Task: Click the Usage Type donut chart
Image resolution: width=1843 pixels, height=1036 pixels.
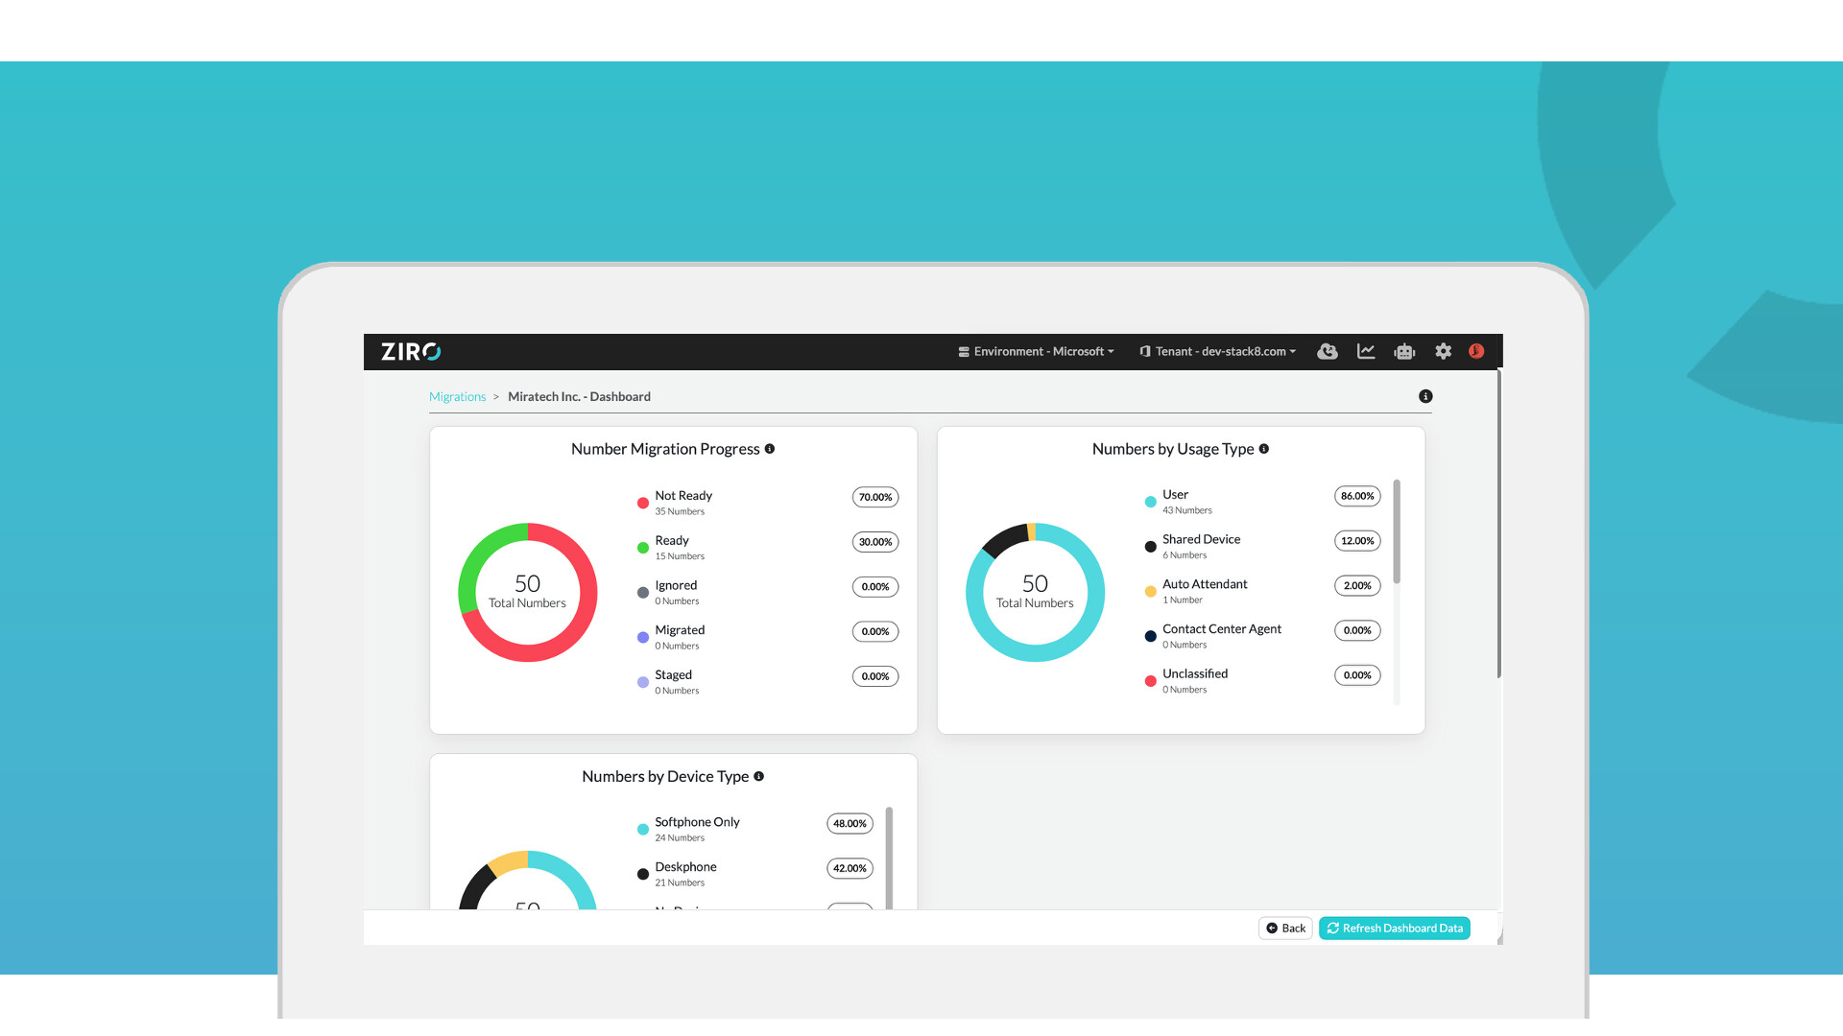Action: [x=1035, y=592]
